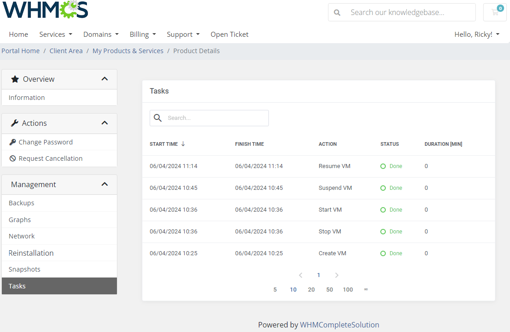Image resolution: width=510 pixels, height=332 pixels.
Task: Click the Resume VM status circle icon
Action: (383, 166)
